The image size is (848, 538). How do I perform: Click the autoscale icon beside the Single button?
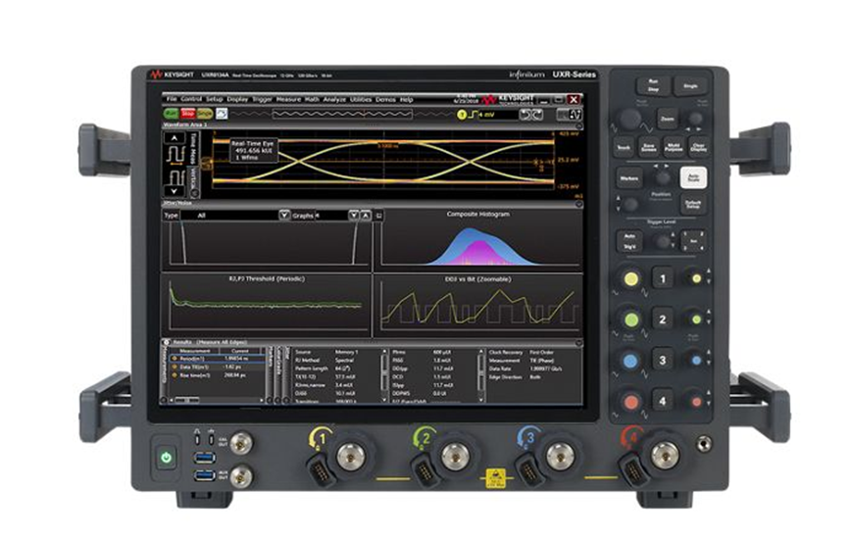pos(222,114)
